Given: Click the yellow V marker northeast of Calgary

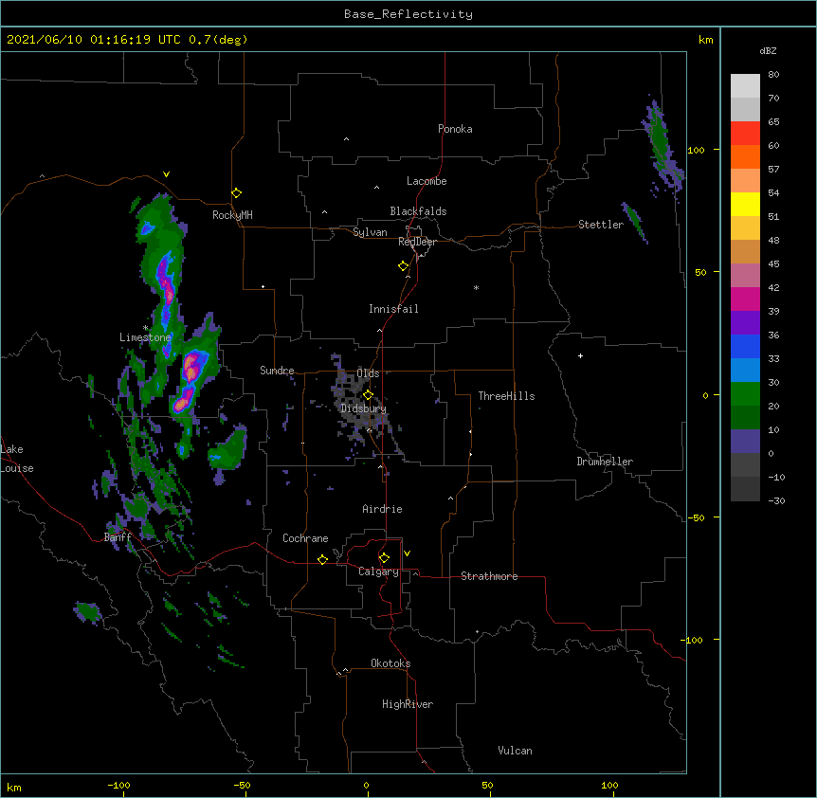Looking at the screenshot, I should click(x=407, y=553).
